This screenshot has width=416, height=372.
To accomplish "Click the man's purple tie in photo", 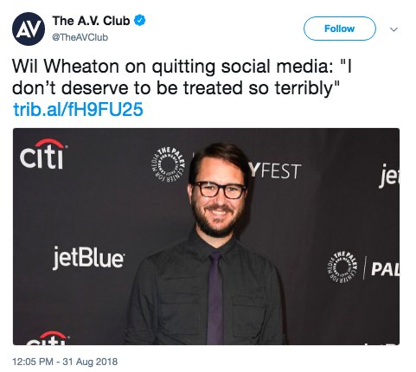I will click(x=214, y=297).
